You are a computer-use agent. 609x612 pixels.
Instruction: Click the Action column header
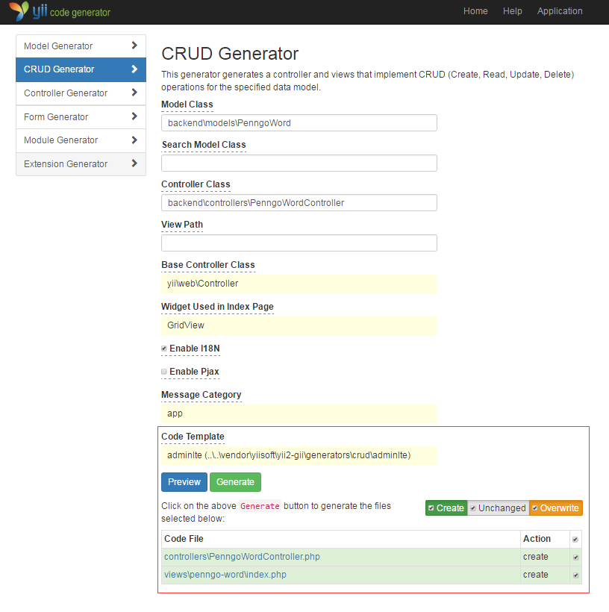[x=537, y=539]
